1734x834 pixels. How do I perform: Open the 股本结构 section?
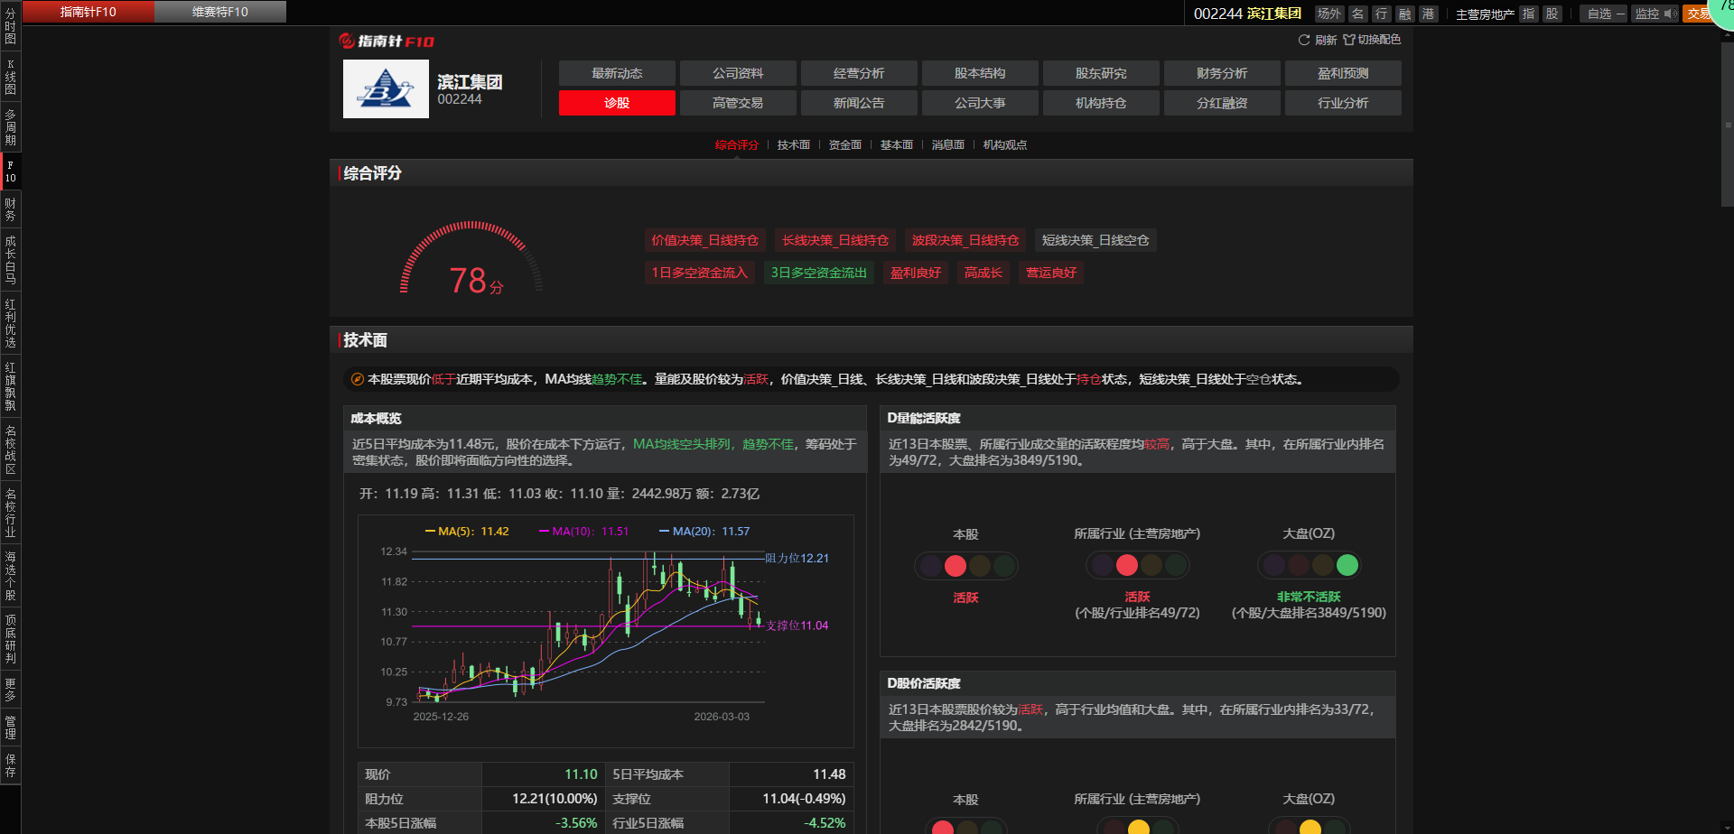(980, 73)
